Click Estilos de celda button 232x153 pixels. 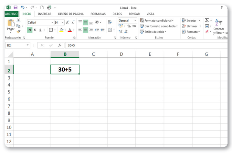tap(153, 32)
